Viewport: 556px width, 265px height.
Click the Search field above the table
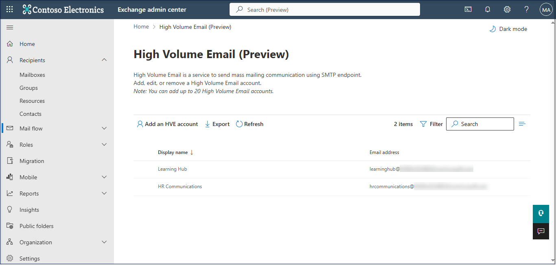click(x=480, y=124)
